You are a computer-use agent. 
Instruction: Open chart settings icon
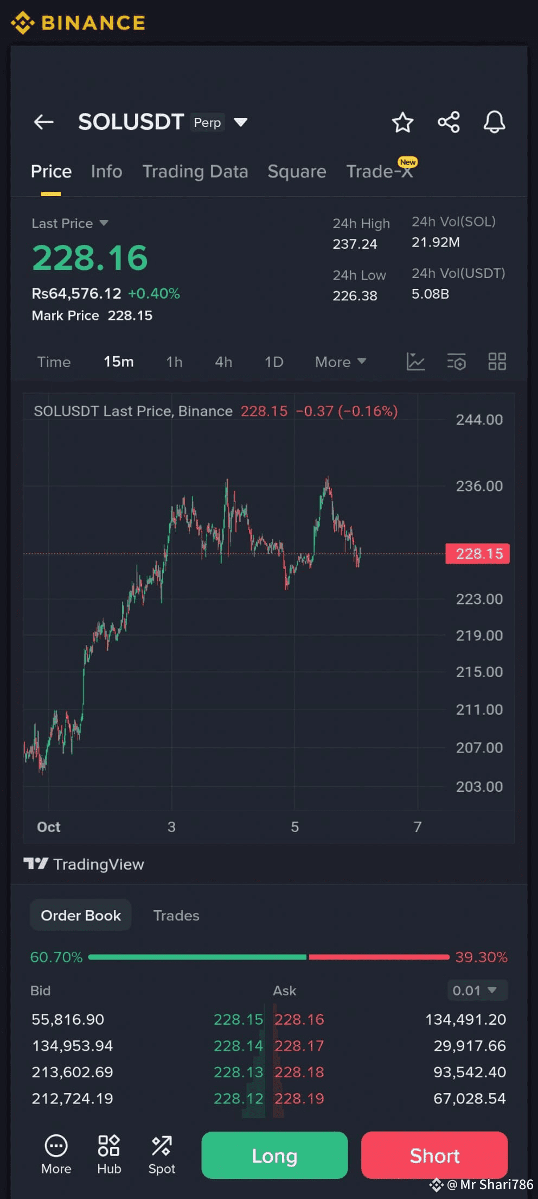click(x=456, y=362)
